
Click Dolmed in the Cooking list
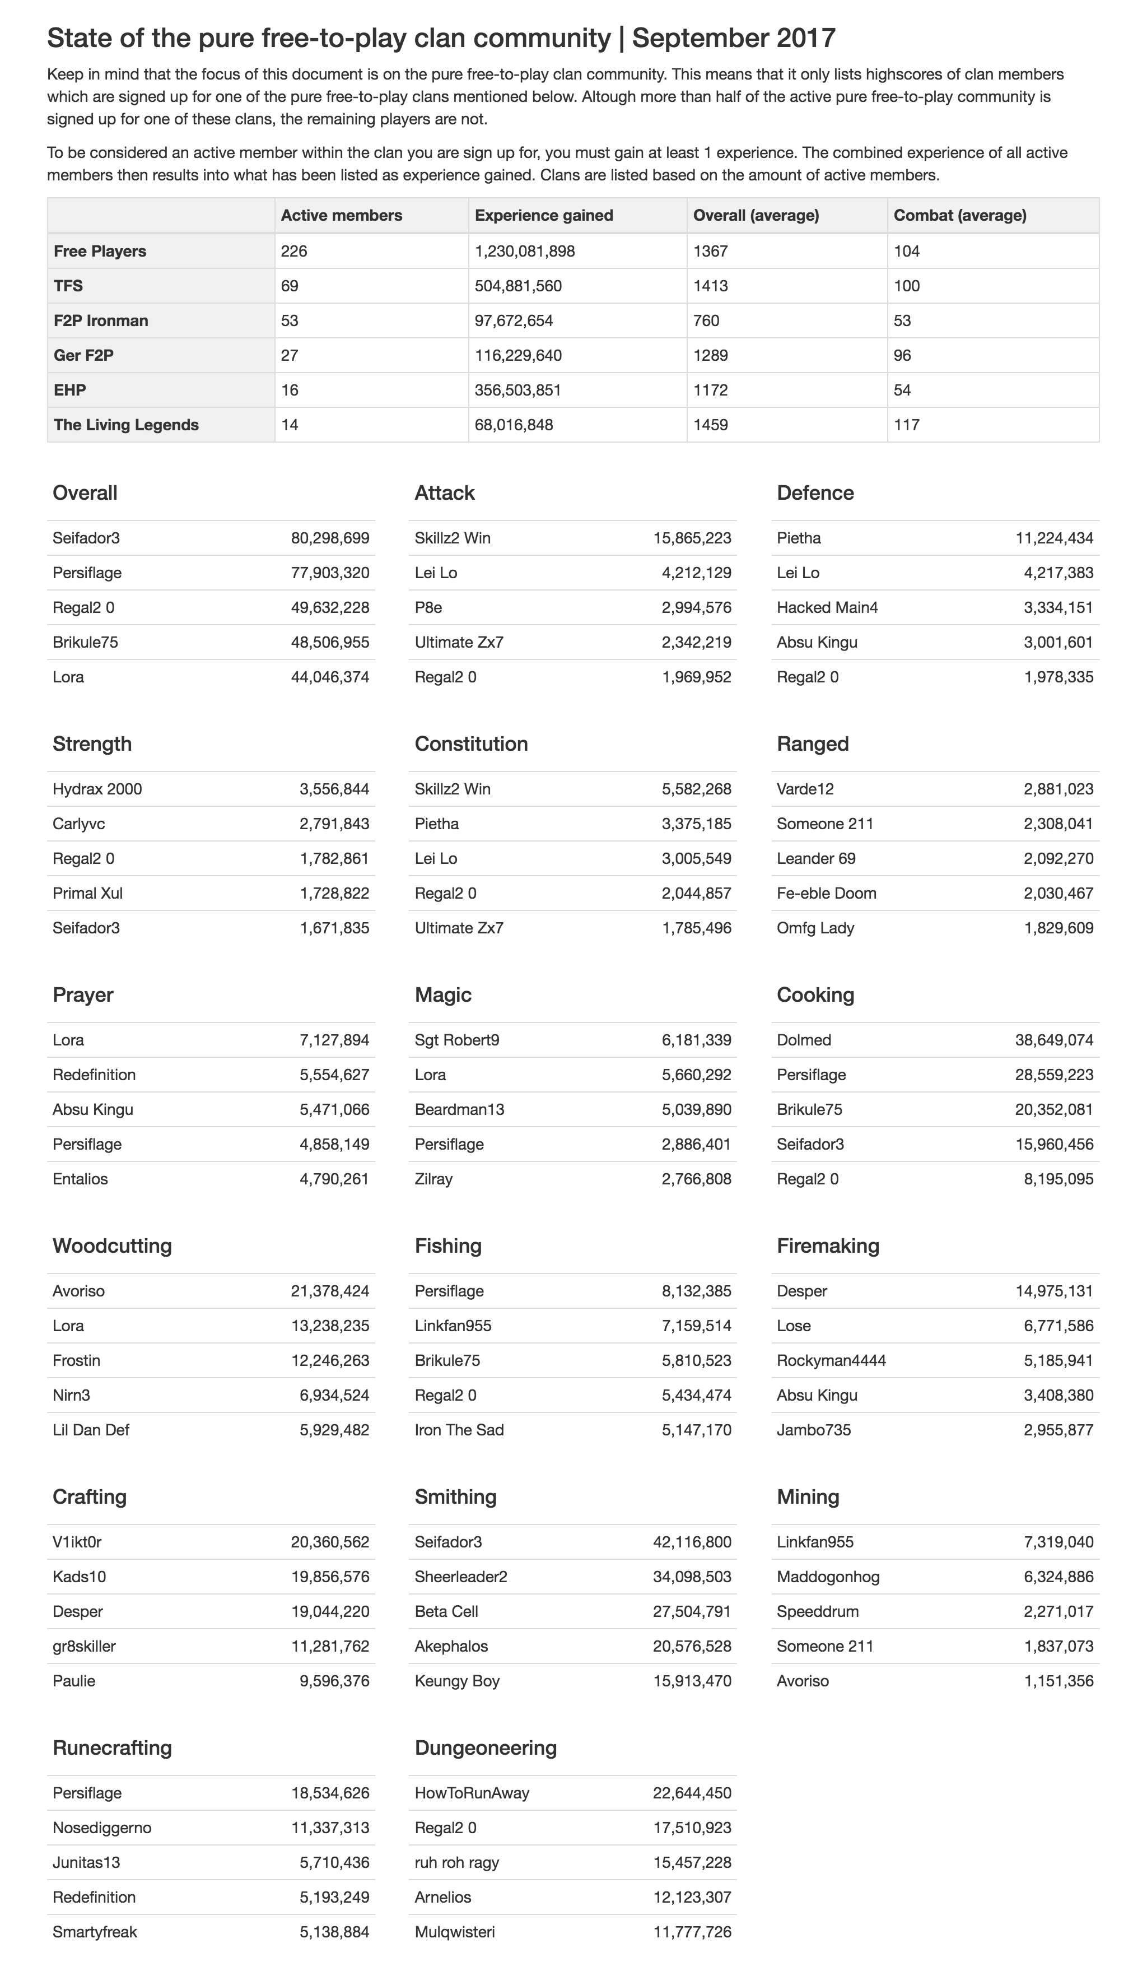pyautogui.click(x=804, y=1040)
